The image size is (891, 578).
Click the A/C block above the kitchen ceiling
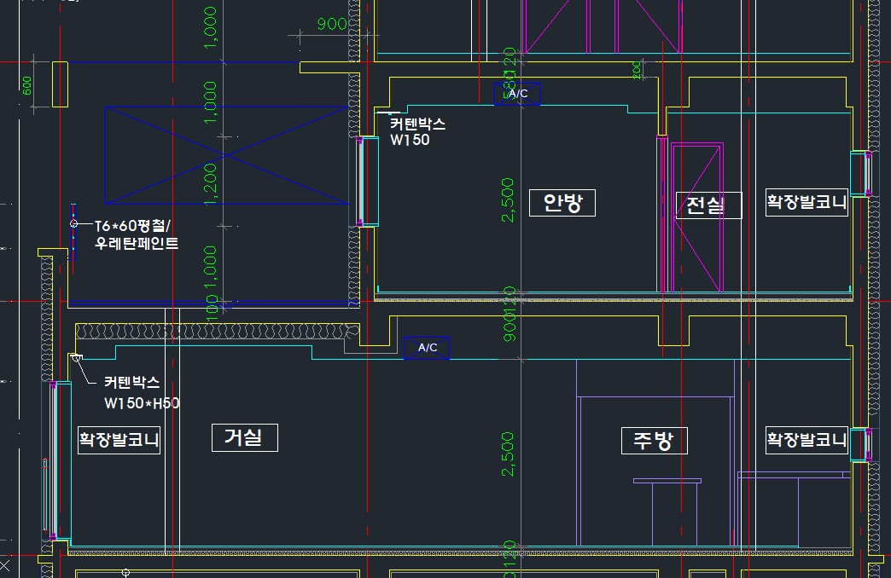coord(427,348)
